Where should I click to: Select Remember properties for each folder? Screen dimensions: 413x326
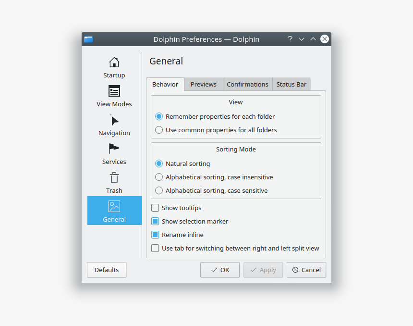click(215, 116)
